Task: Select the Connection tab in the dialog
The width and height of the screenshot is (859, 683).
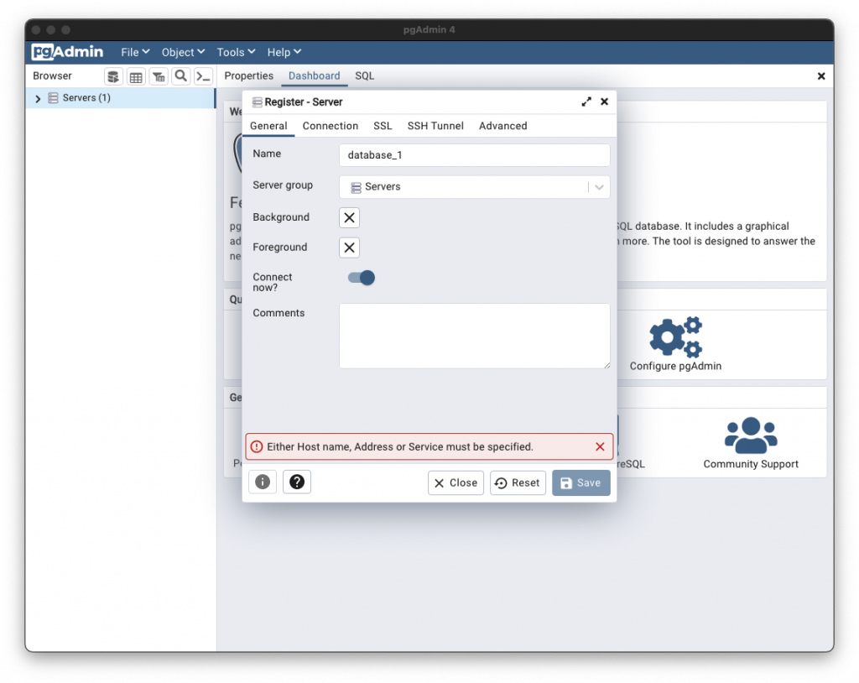Action: [x=331, y=126]
